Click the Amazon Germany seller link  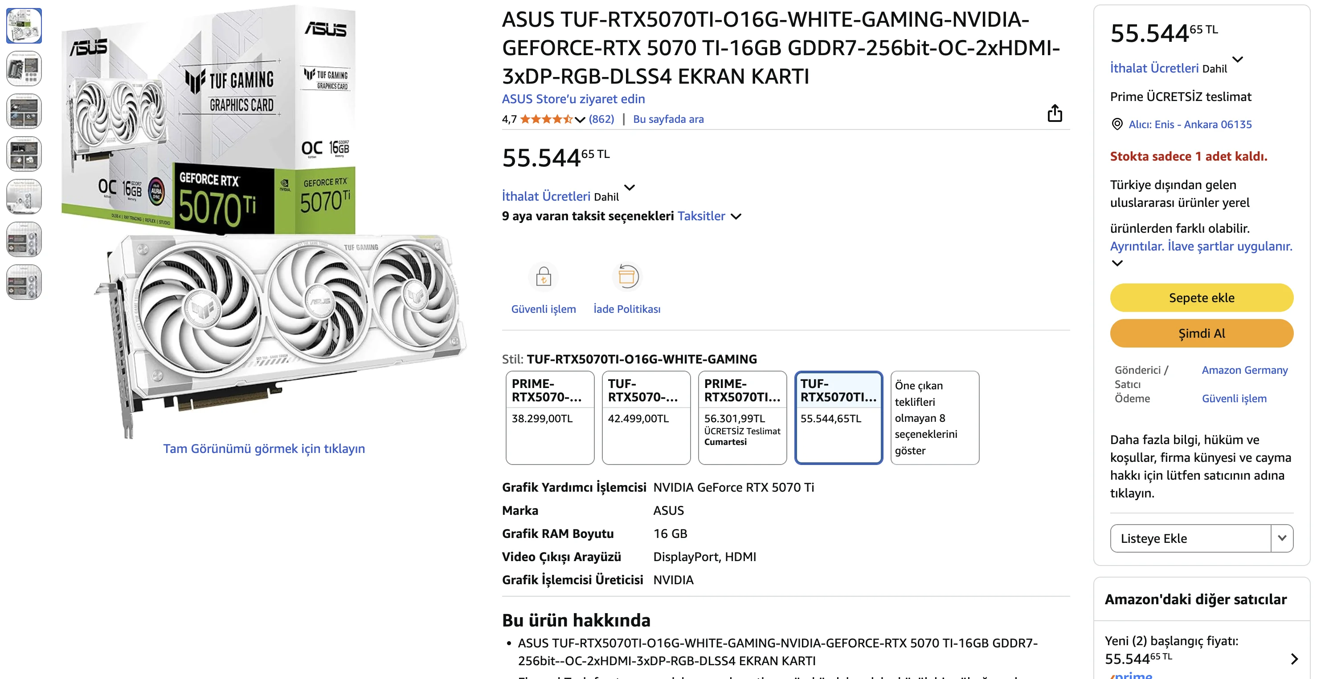click(x=1245, y=370)
